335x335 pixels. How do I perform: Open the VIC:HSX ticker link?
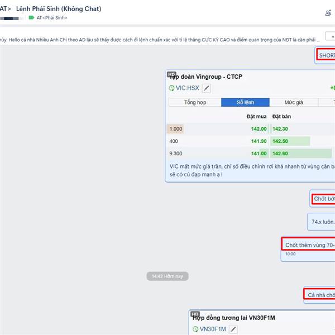(188, 88)
